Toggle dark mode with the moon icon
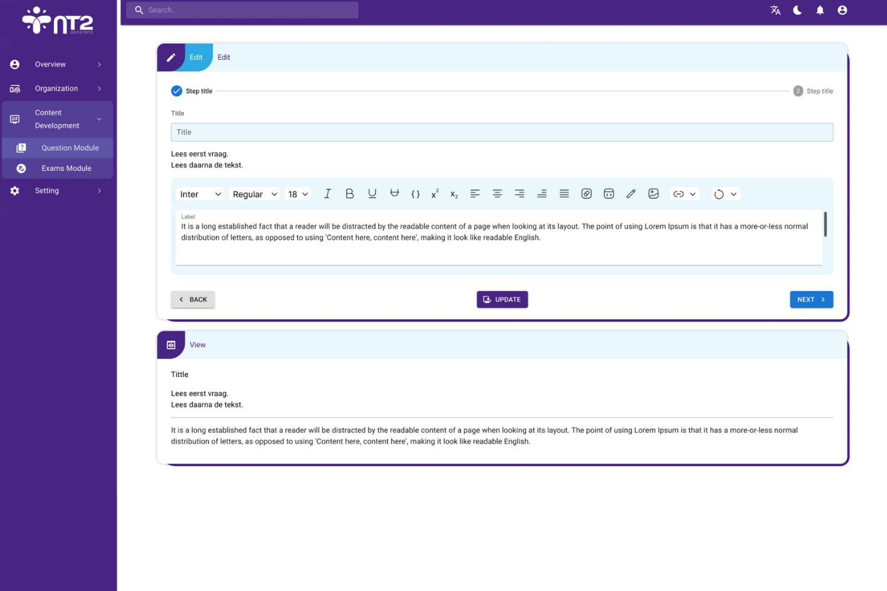This screenshot has height=591, width=887. tap(797, 10)
